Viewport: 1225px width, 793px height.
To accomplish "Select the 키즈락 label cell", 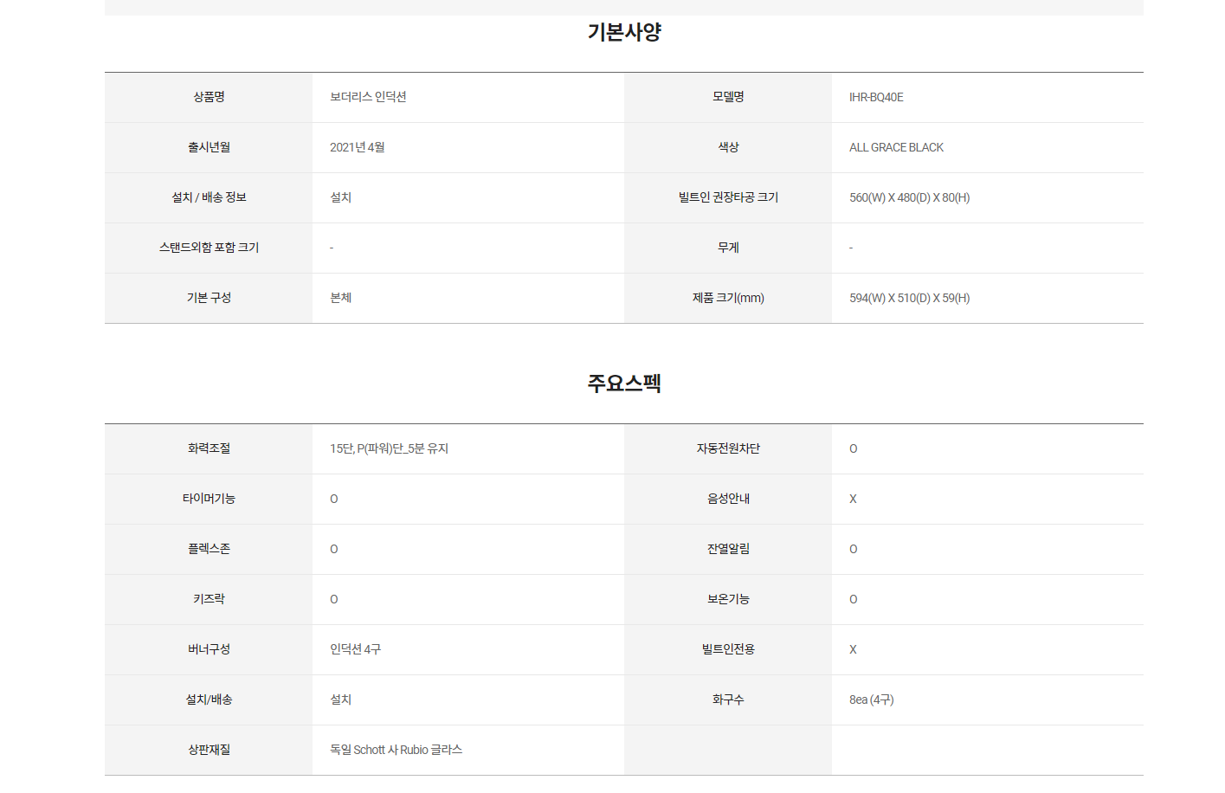I will pyautogui.click(x=209, y=599).
